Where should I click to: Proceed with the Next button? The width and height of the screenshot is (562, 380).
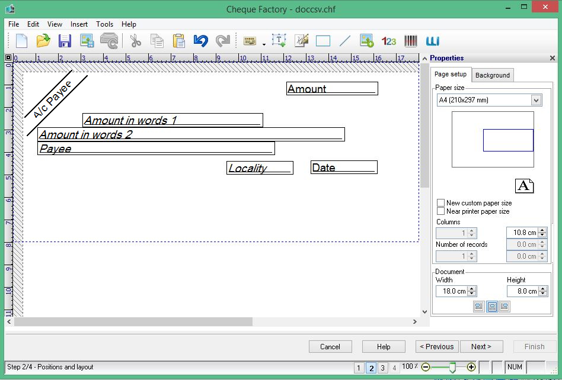pos(481,347)
